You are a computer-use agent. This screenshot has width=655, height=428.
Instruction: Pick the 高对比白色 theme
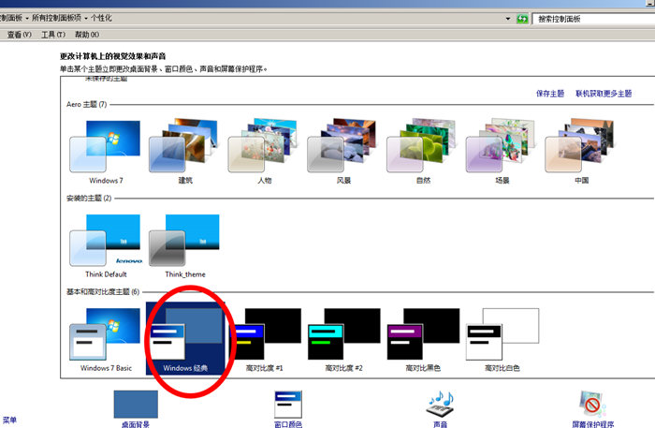pyautogui.click(x=502, y=339)
